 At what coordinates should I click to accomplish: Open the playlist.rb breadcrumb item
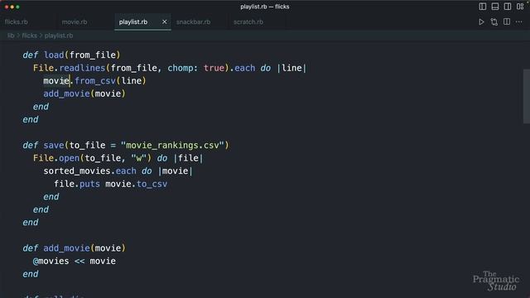click(59, 36)
